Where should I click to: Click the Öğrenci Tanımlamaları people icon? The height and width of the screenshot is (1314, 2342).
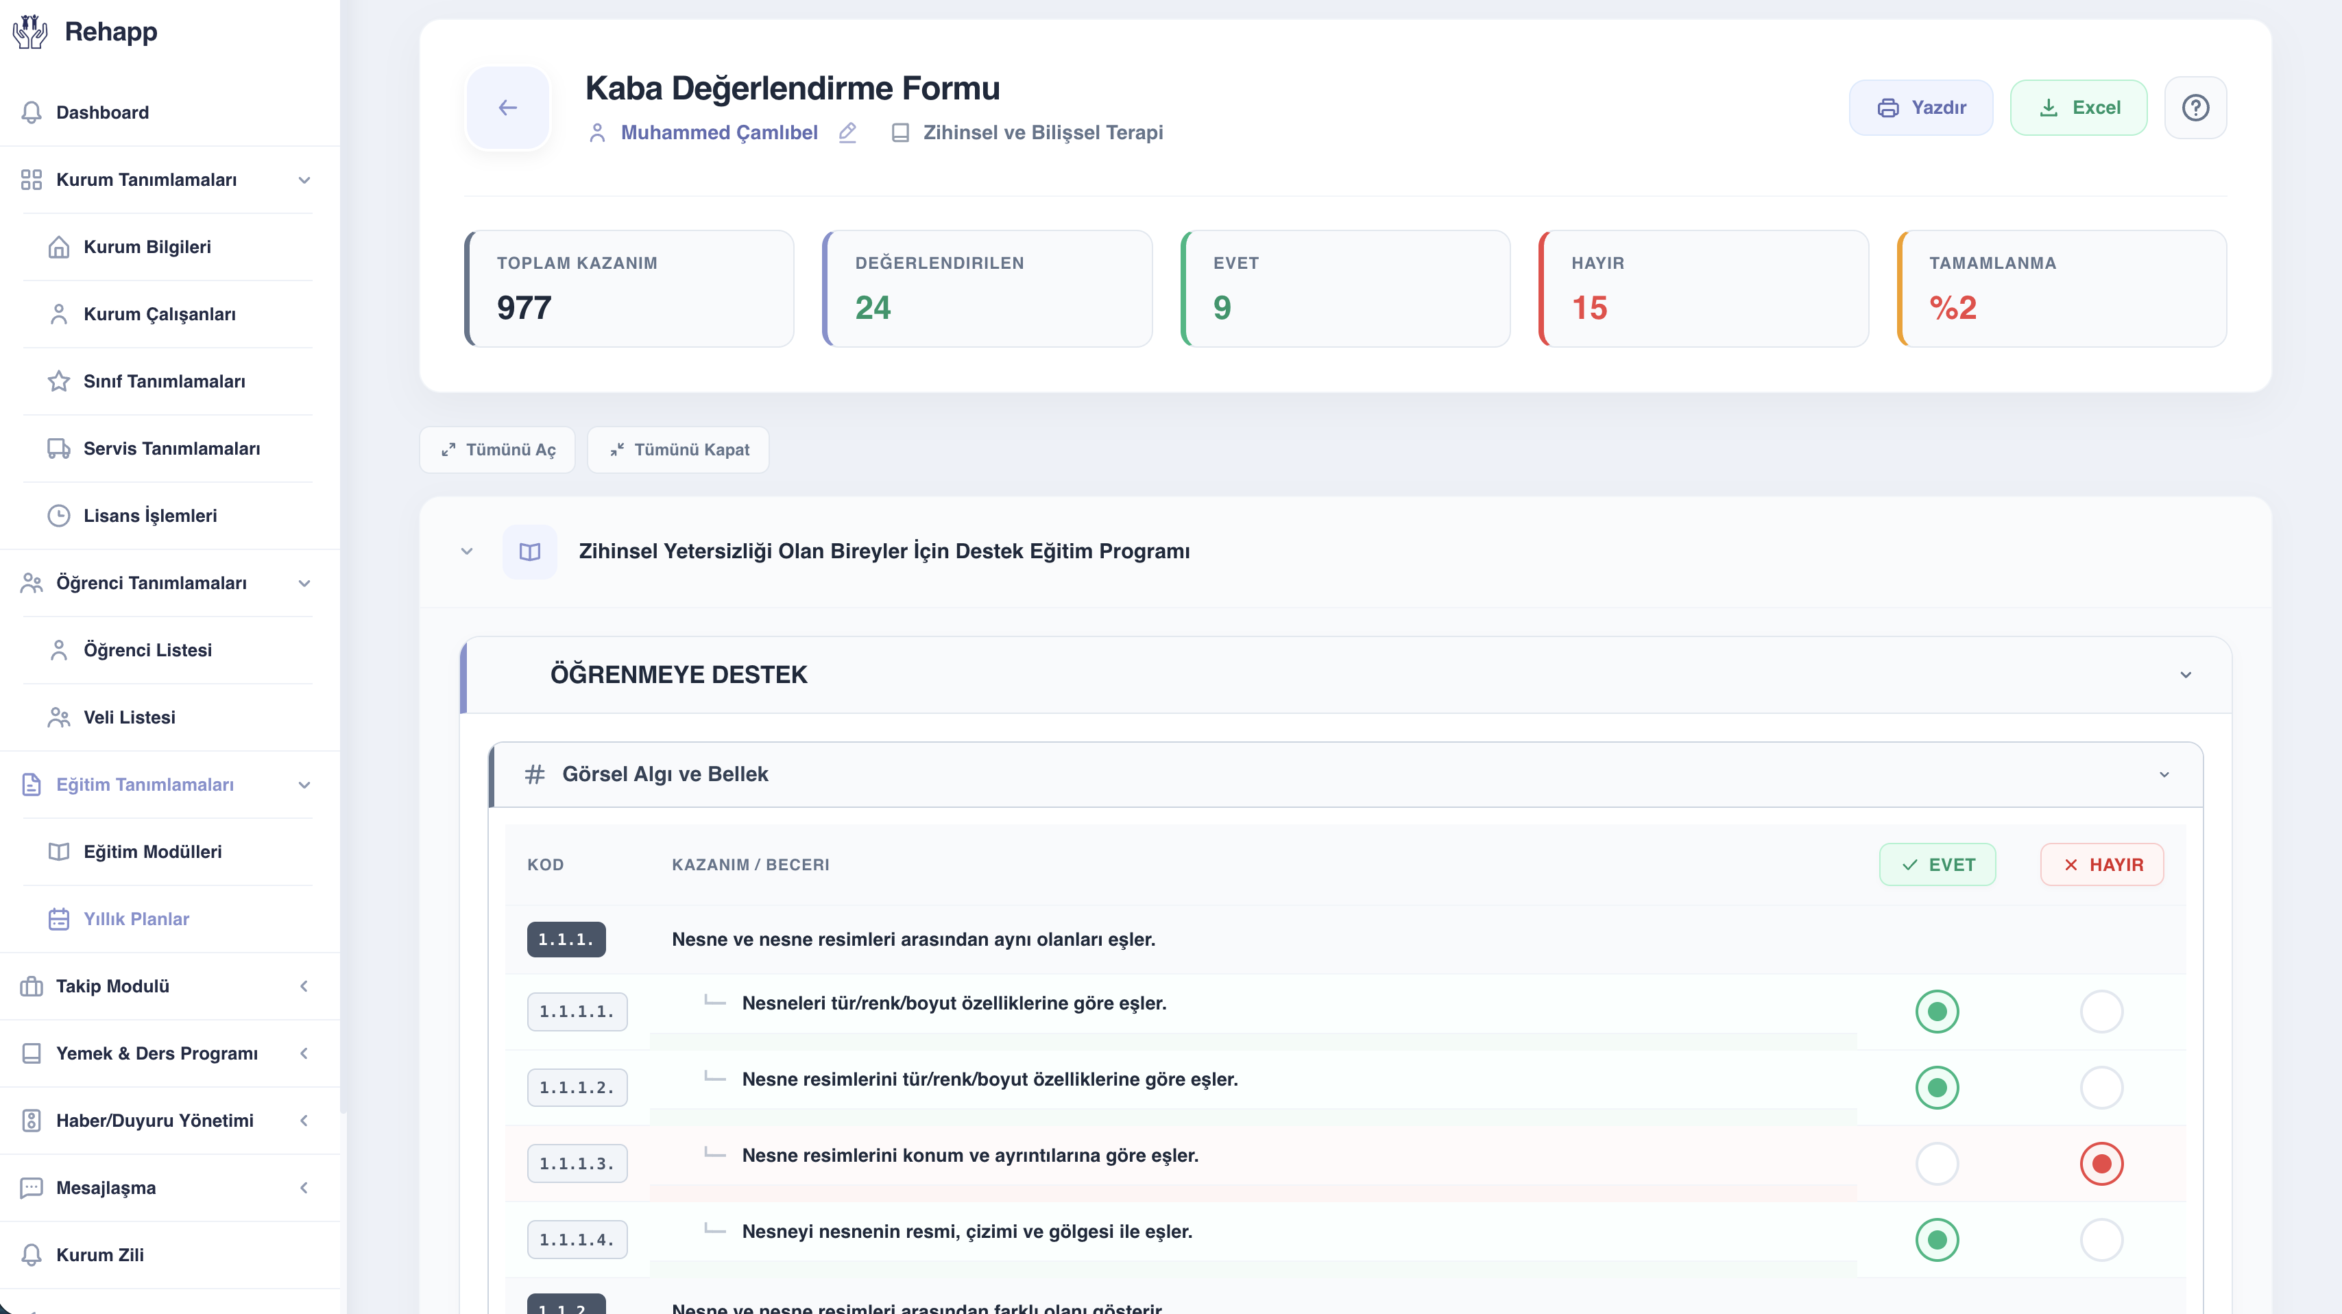click(32, 583)
